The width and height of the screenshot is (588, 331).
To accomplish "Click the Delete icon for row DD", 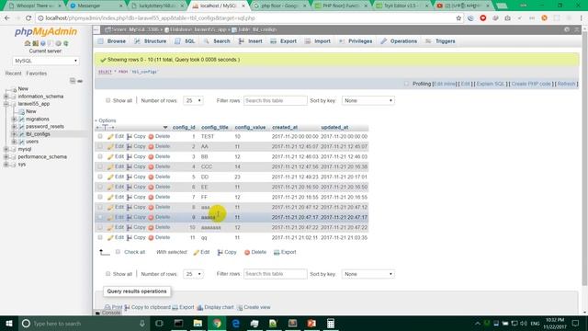I will (151, 177).
